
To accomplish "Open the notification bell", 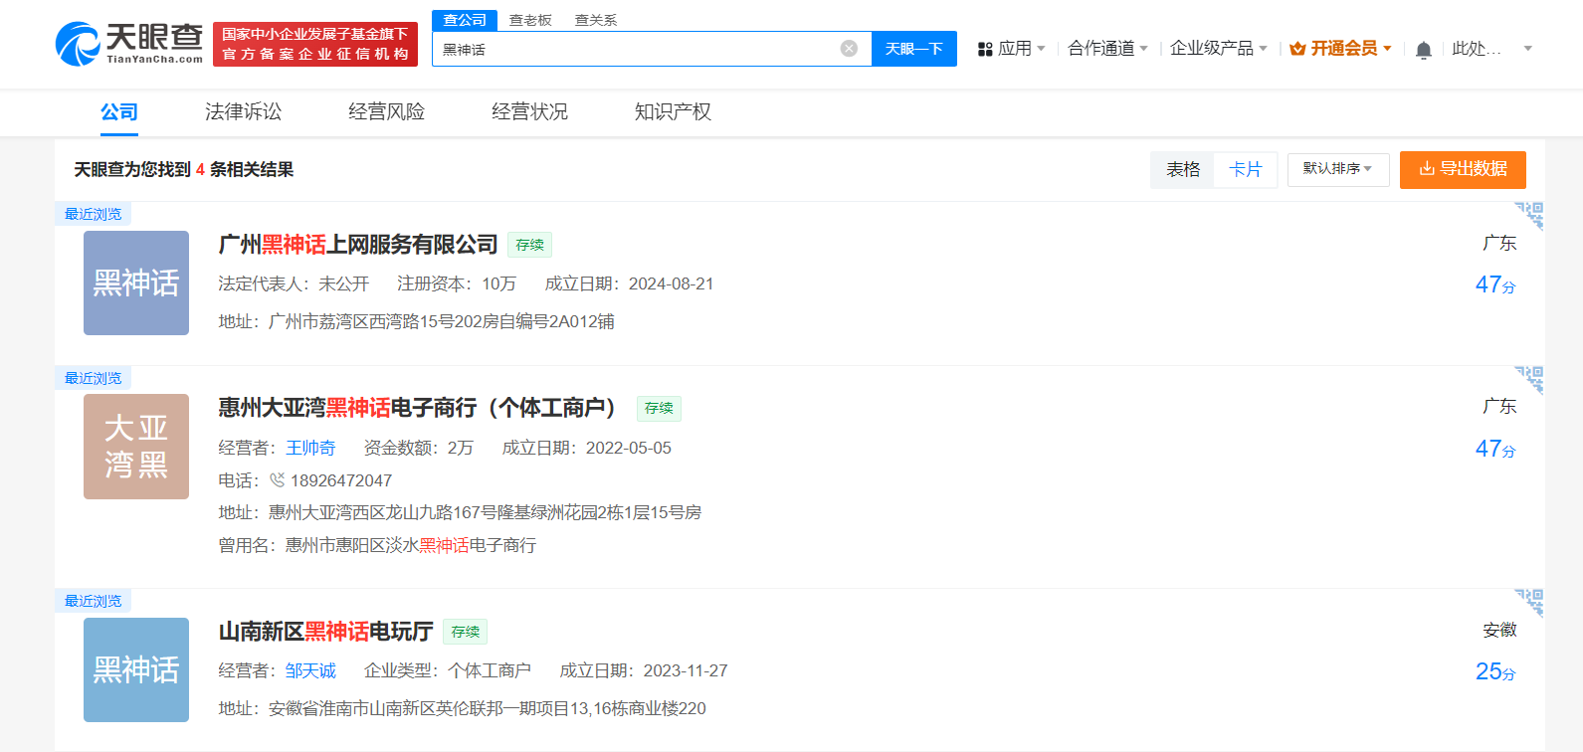I will pyautogui.click(x=1424, y=50).
